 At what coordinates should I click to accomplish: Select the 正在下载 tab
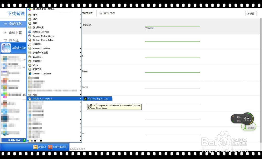point(13,32)
